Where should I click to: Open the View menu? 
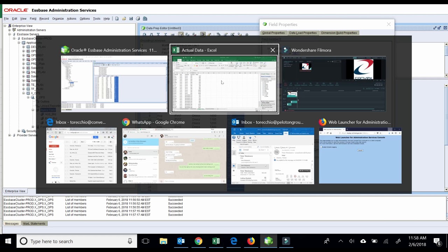click(x=23, y=19)
